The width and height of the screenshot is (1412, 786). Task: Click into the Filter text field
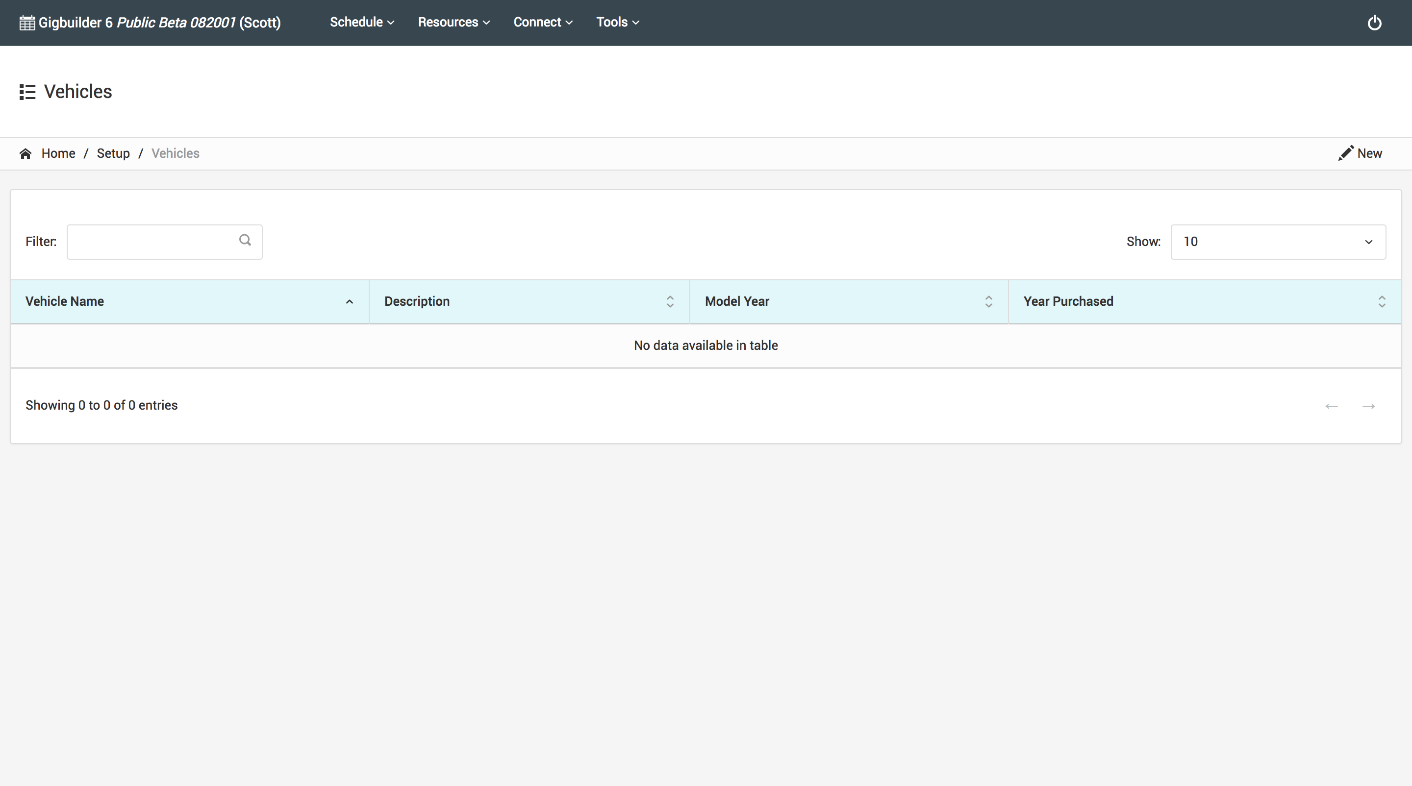151,242
